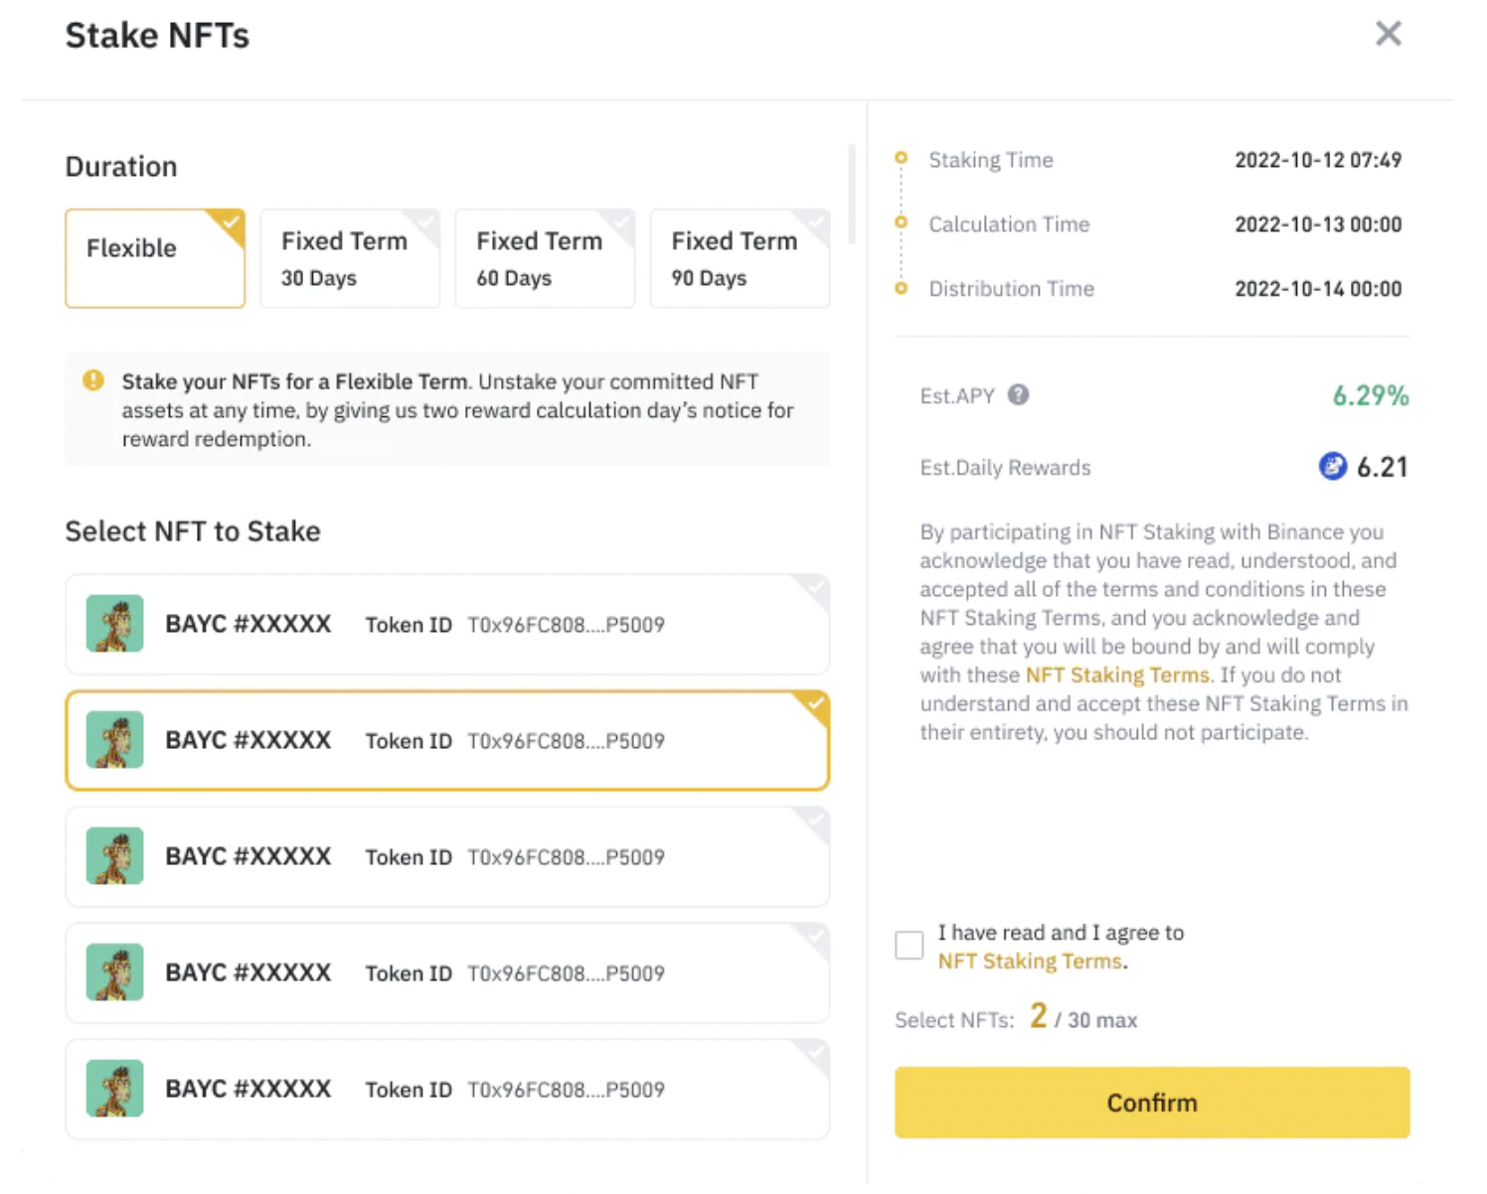1487x1194 pixels.
Task: Click the Calculation Time value 2022-10-13 00:00
Action: tap(1318, 224)
